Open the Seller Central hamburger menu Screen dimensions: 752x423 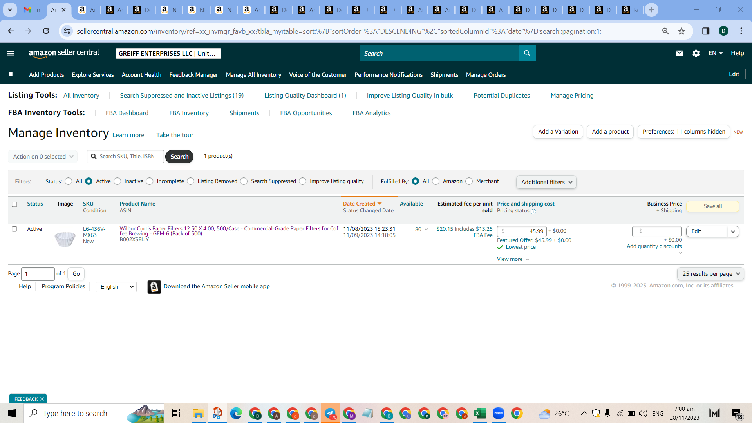coord(11,53)
